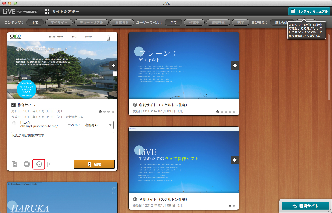The width and height of the screenshot is (332, 213).
Task: Open the 総合サイト preview thumbnail
Action: (x=62, y=66)
